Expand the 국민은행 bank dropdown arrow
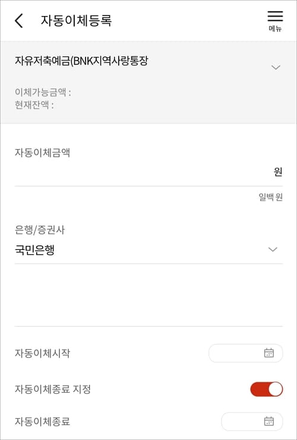Viewport: 297px width, 440px height. click(273, 249)
